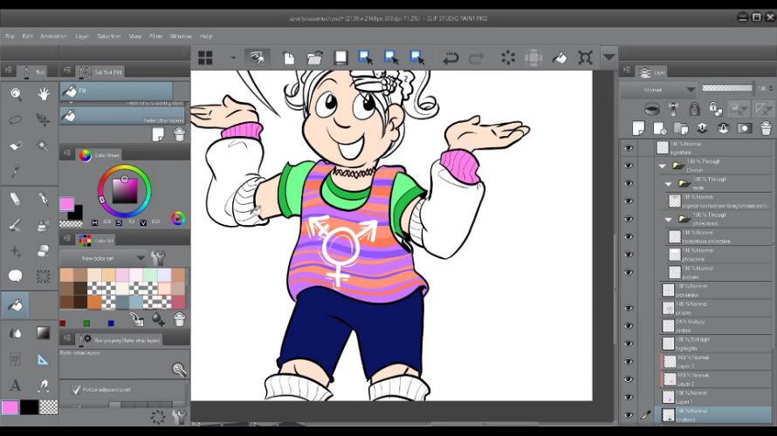Image resolution: width=777 pixels, height=436 pixels.
Task: Open the New color set dropdown
Action: (x=103, y=258)
